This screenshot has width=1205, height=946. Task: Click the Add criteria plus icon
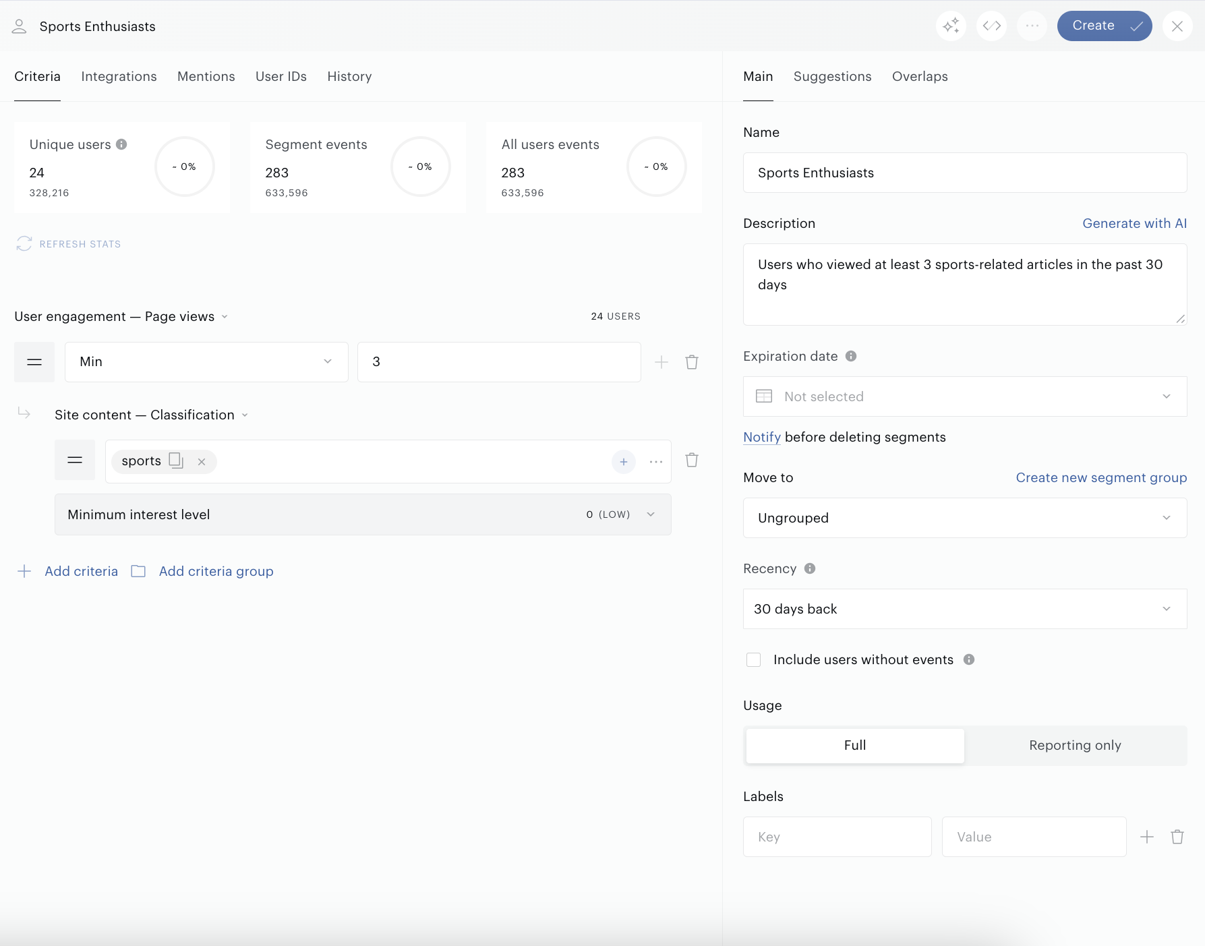[x=24, y=571]
